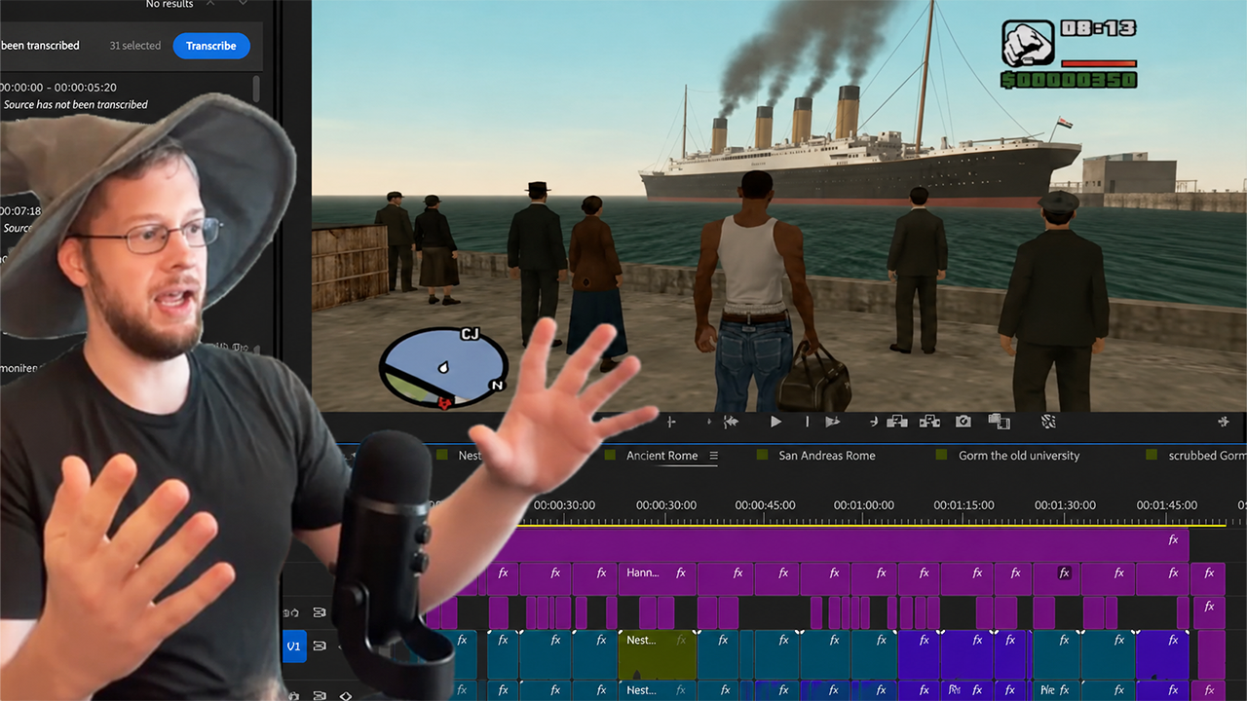Select the Hann... purple clip
1247x701 pixels.
657,578
